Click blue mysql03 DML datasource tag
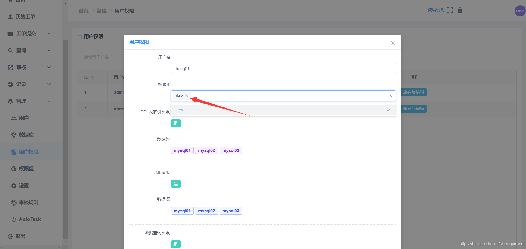526x249 pixels. tap(231, 211)
